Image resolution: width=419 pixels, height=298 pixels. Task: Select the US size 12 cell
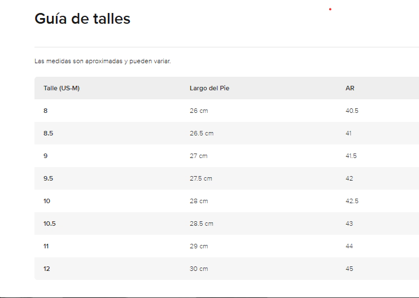[47, 269]
